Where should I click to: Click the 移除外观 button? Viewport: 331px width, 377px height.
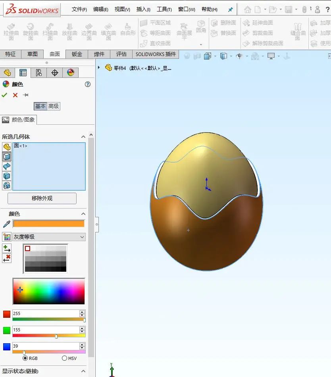coord(42,198)
